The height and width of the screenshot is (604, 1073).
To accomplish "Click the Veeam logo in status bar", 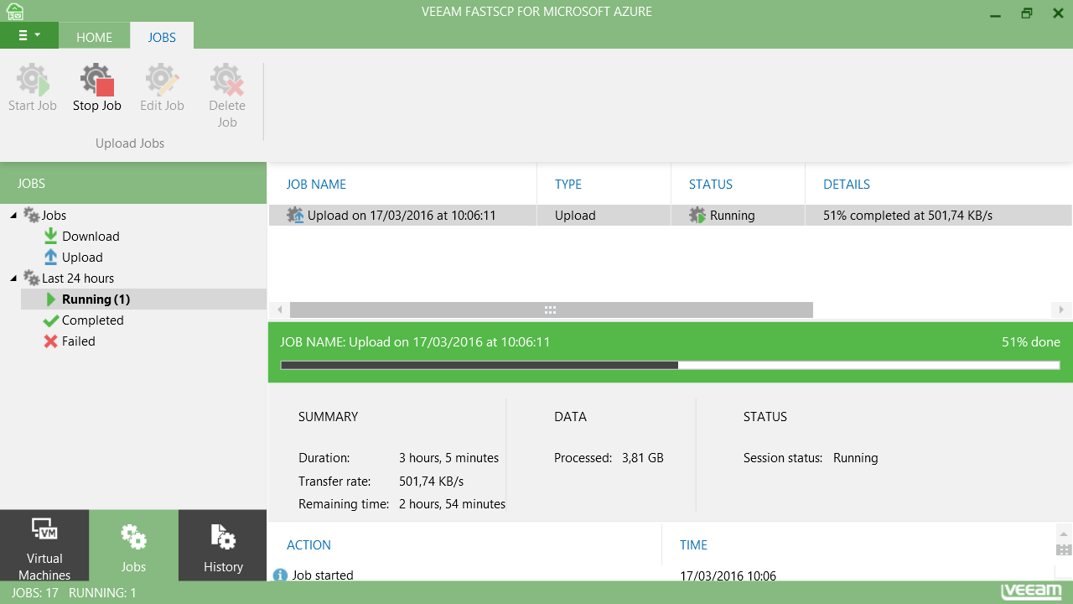I will click(1031, 592).
